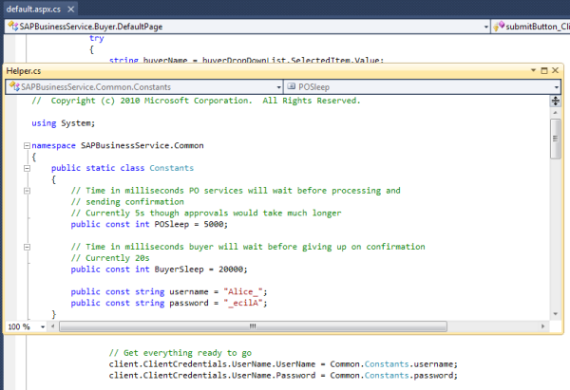Click the '// sending confirmation' comment
The image size is (570, 390).
coord(127,202)
